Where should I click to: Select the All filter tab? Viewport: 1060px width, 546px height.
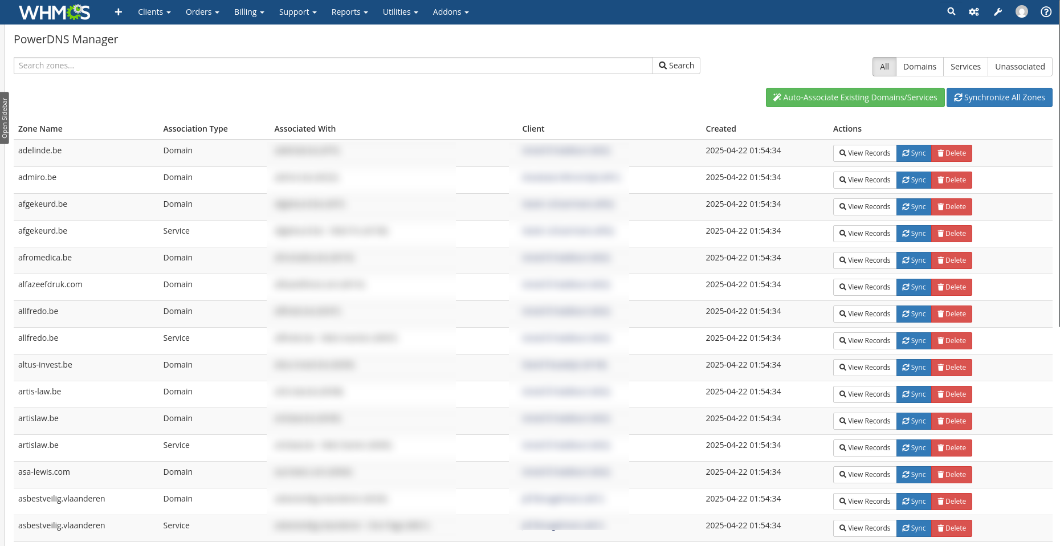[884, 67]
